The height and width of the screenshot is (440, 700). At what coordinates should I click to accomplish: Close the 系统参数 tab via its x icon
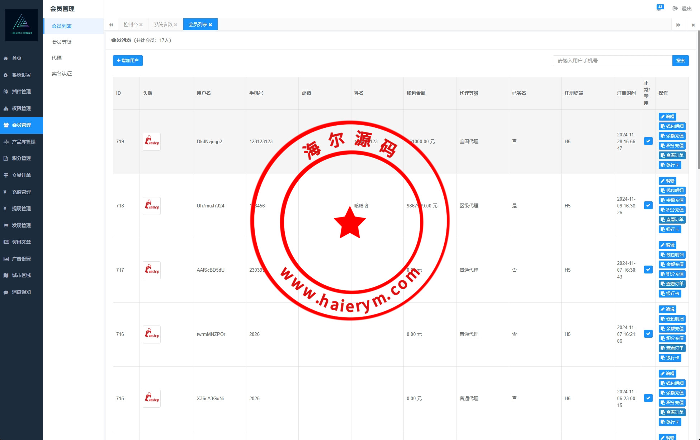pyautogui.click(x=176, y=25)
